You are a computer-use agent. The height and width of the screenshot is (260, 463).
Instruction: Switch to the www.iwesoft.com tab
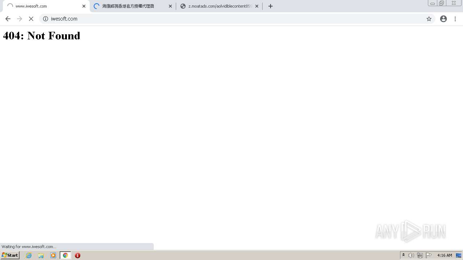point(46,6)
